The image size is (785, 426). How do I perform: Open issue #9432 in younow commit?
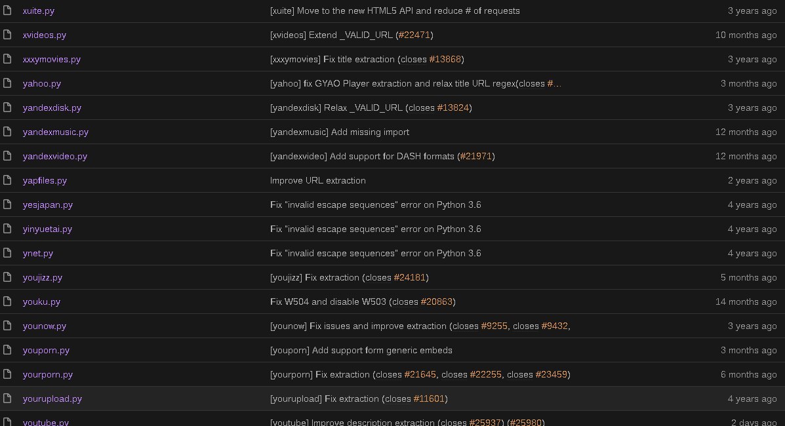tap(554, 326)
